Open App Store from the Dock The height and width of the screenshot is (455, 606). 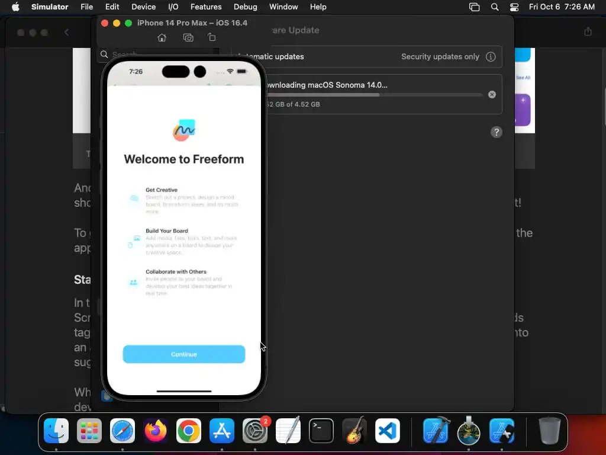[222, 431]
